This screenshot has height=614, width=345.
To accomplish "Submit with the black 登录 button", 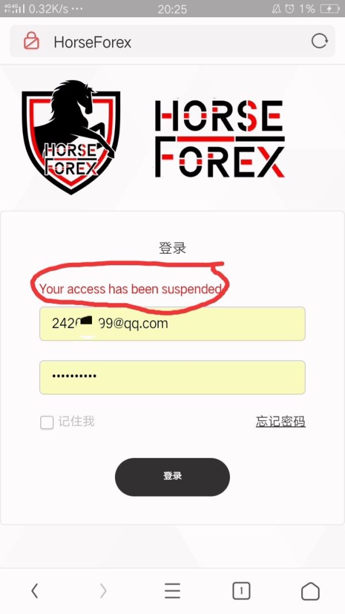I will tap(172, 476).
